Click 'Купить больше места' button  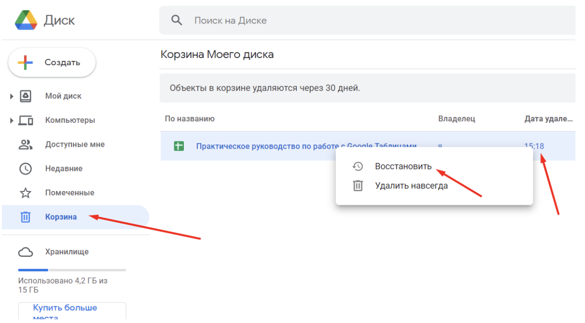tap(72, 312)
